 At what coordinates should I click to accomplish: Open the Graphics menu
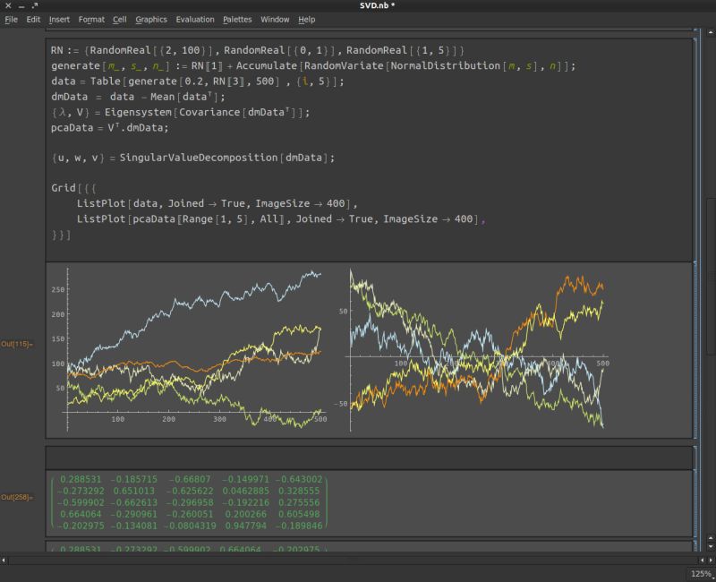coord(151,19)
